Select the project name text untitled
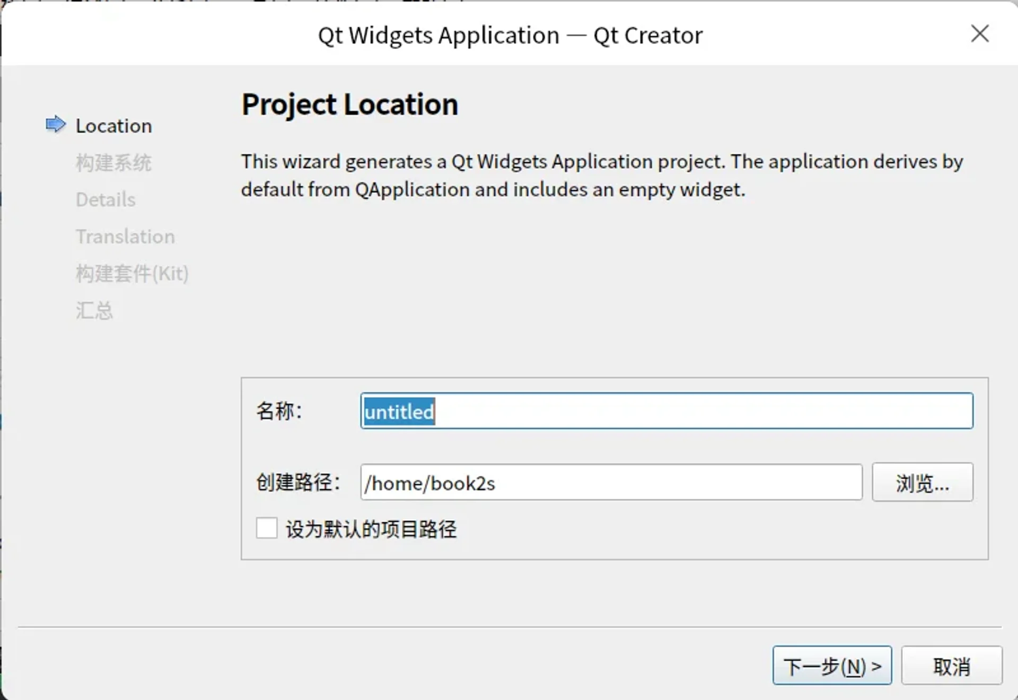 (398, 412)
